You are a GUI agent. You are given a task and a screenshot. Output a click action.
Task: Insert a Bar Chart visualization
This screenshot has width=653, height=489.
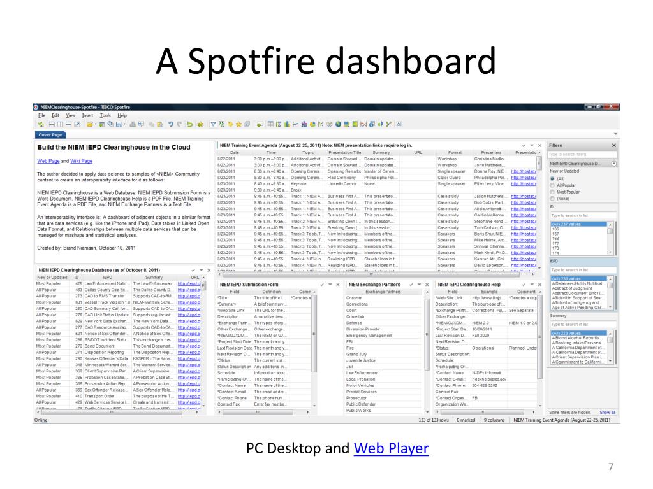tap(286, 124)
